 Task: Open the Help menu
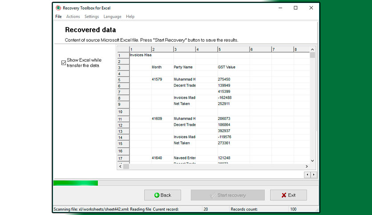click(130, 16)
